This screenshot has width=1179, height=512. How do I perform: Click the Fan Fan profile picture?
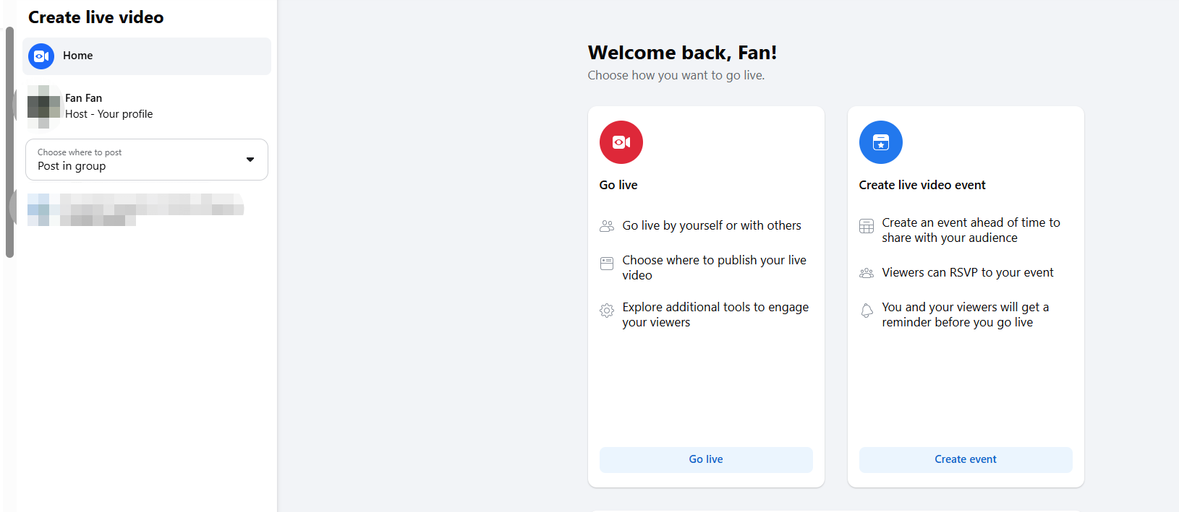pyautogui.click(x=43, y=107)
